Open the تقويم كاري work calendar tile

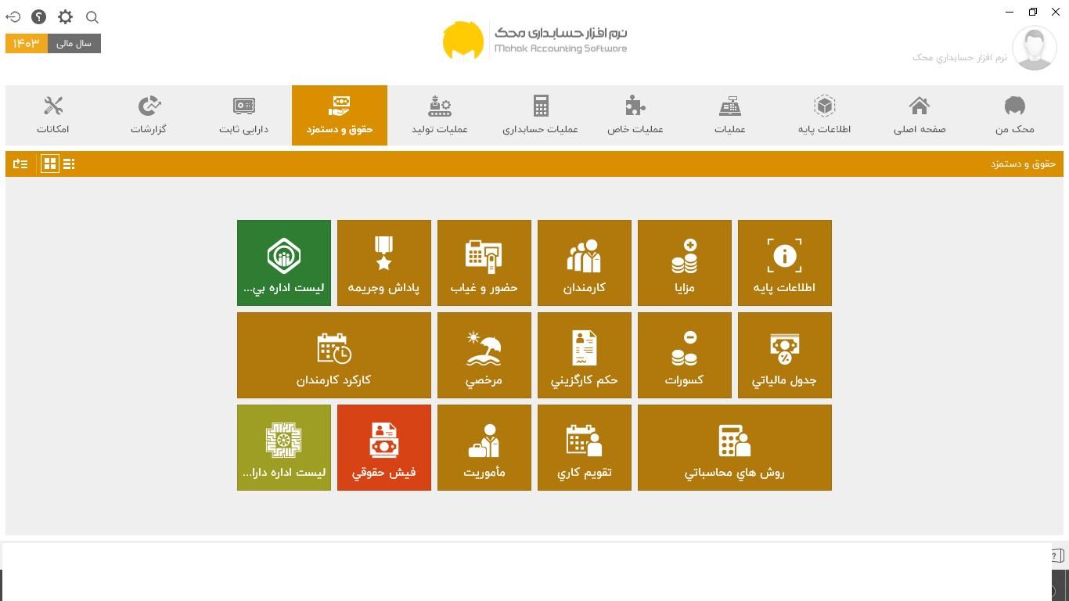click(584, 448)
